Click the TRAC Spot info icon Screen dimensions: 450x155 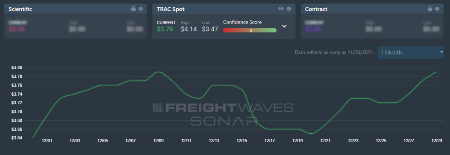tap(289, 9)
